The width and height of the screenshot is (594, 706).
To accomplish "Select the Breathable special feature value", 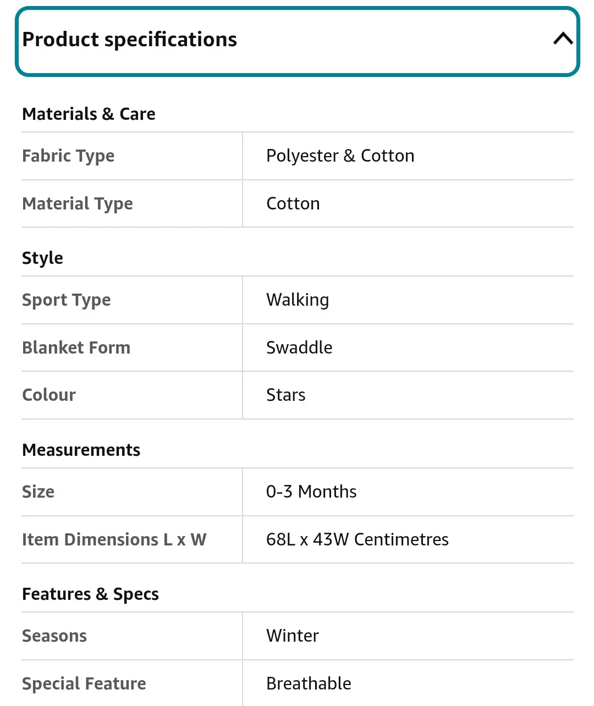I will (309, 683).
